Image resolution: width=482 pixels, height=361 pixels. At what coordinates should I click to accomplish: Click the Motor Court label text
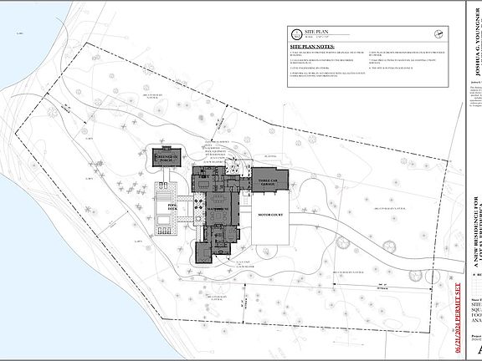pos(270,215)
